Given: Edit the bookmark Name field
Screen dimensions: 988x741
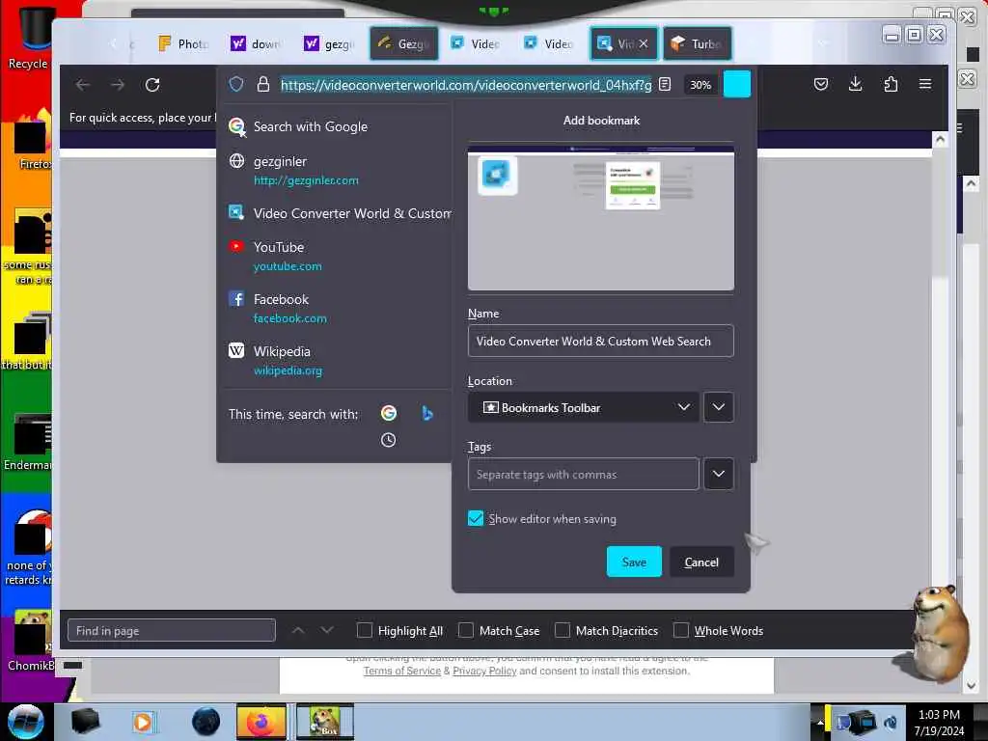Looking at the screenshot, I should (x=600, y=341).
